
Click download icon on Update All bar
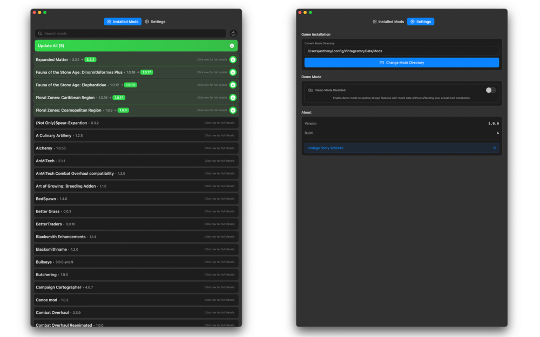(x=232, y=46)
